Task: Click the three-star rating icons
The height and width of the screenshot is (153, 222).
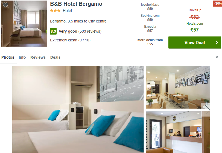Action: [x=55, y=10]
